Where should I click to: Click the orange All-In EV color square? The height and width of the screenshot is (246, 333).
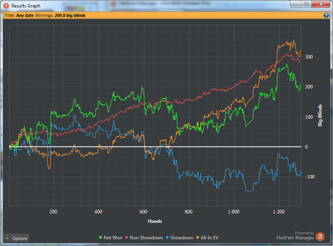[x=197, y=237]
